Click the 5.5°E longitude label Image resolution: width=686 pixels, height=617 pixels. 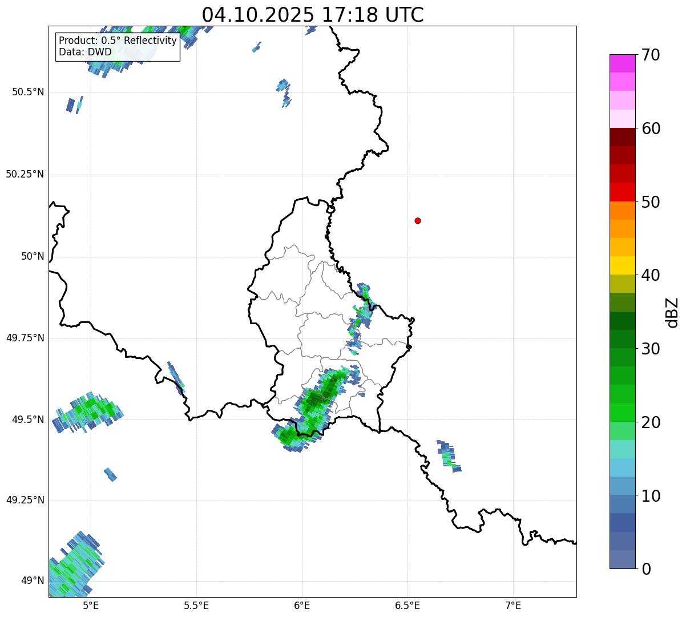click(x=196, y=605)
